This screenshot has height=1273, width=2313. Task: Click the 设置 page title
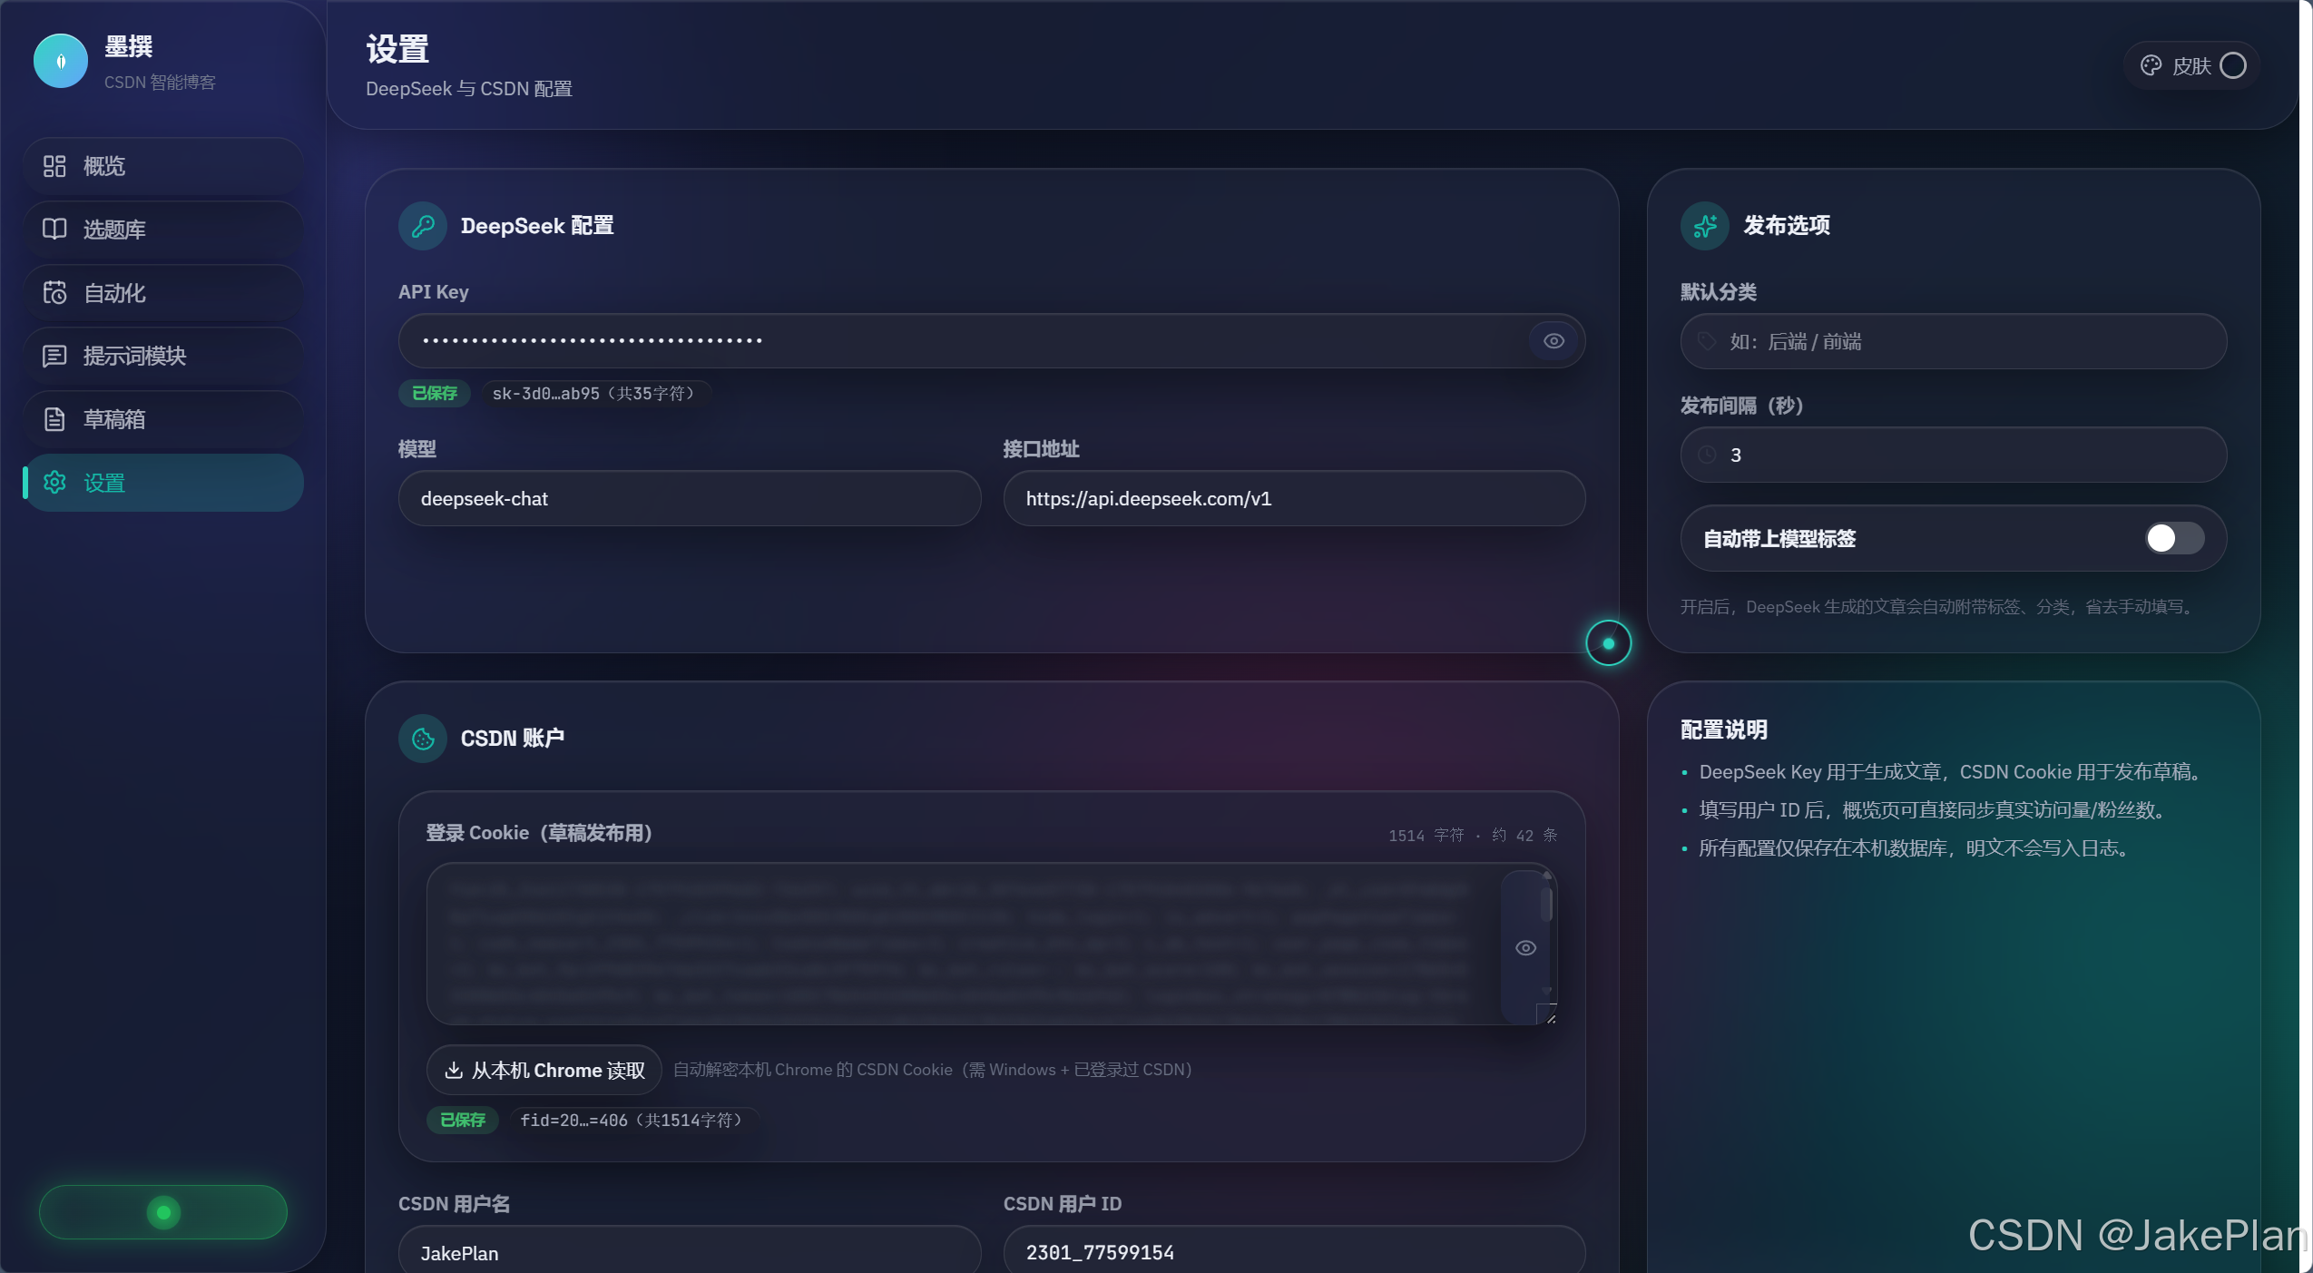point(397,49)
